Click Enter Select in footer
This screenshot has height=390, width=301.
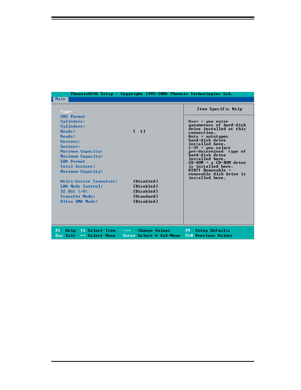tap(138, 236)
